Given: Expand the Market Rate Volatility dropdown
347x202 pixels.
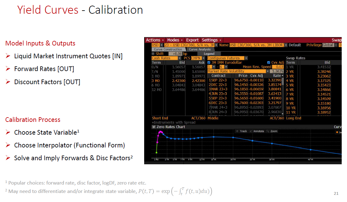Looking at the screenshot, I should [268, 71].
